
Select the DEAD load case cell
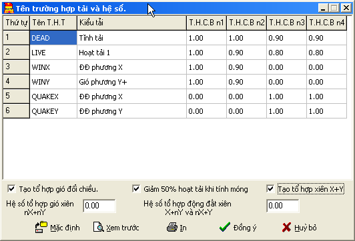pos(53,38)
